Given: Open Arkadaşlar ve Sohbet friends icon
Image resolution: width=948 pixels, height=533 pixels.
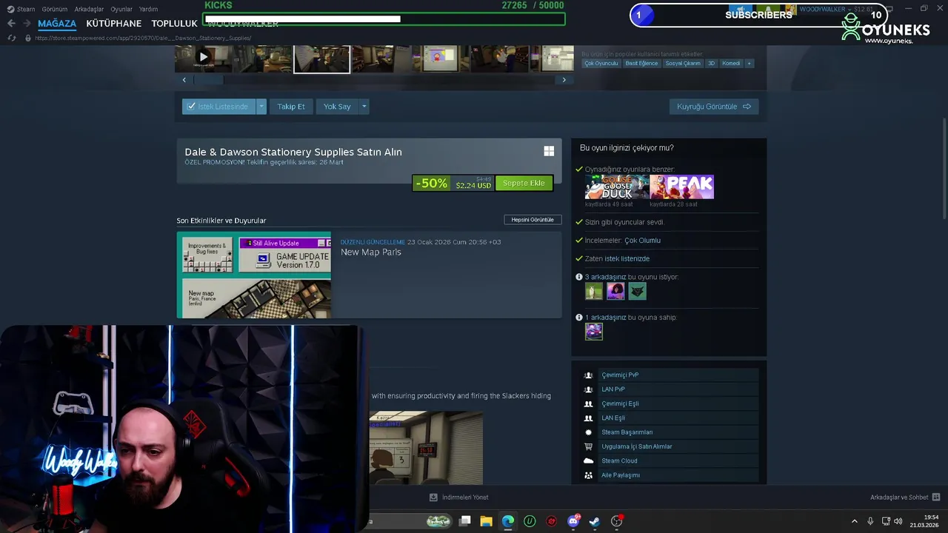Looking at the screenshot, I should pyautogui.click(x=936, y=497).
